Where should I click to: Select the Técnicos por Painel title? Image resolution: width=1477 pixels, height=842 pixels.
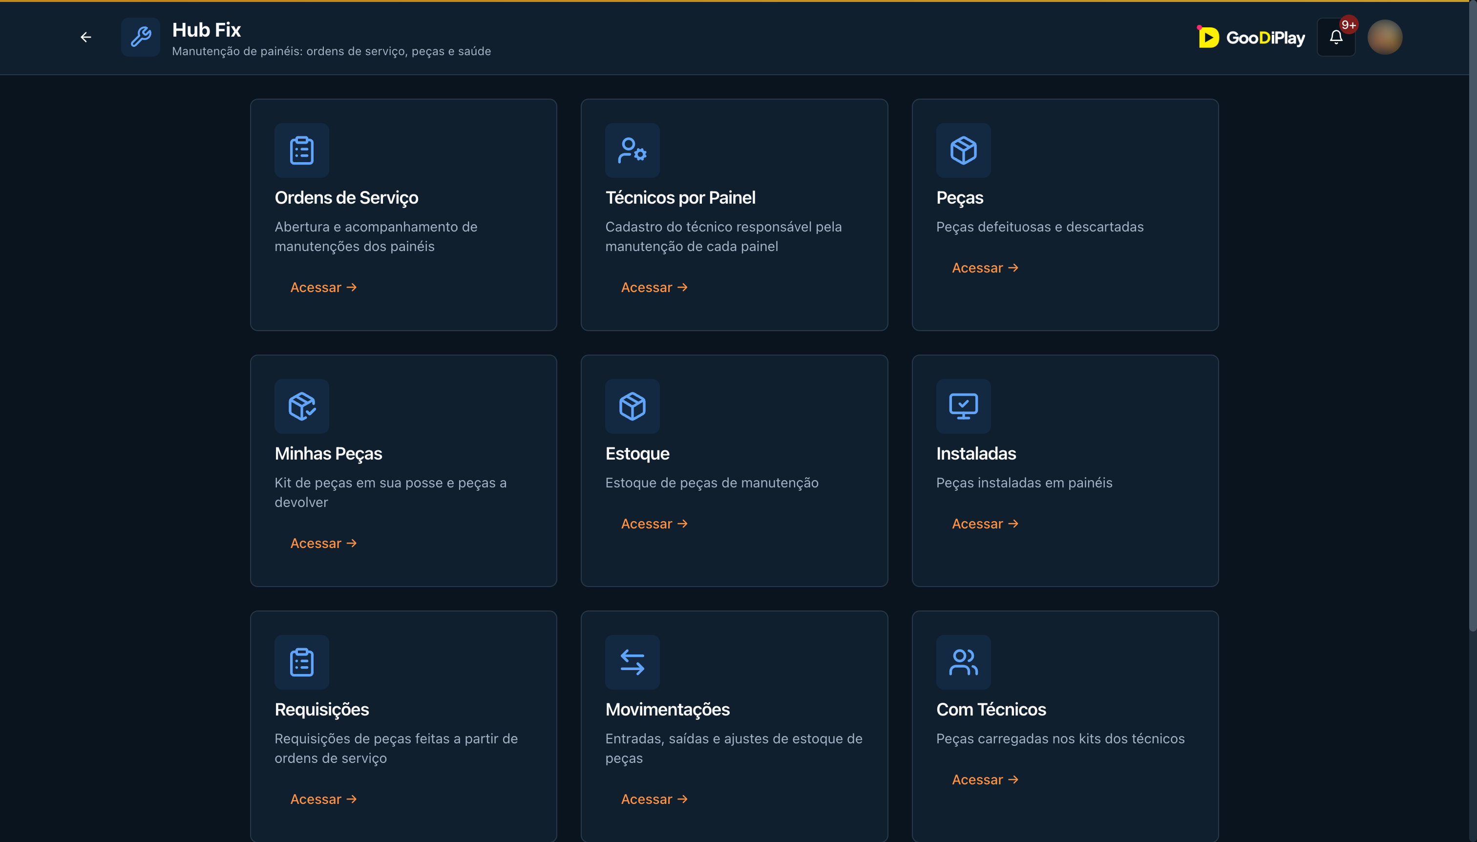(x=680, y=198)
